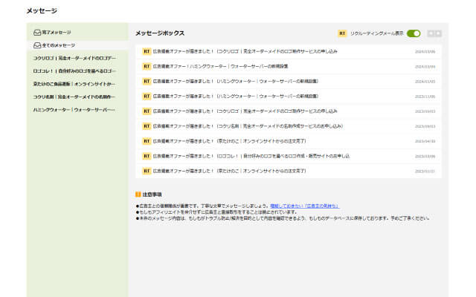
Task: Go to the previous message page arrow
Action: pos(431,33)
